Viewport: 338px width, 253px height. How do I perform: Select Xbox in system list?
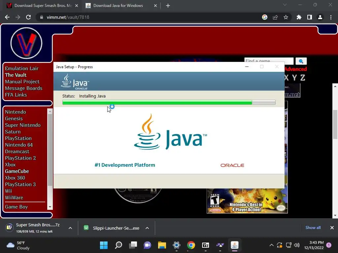pyautogui.click(x=10, y=165)
